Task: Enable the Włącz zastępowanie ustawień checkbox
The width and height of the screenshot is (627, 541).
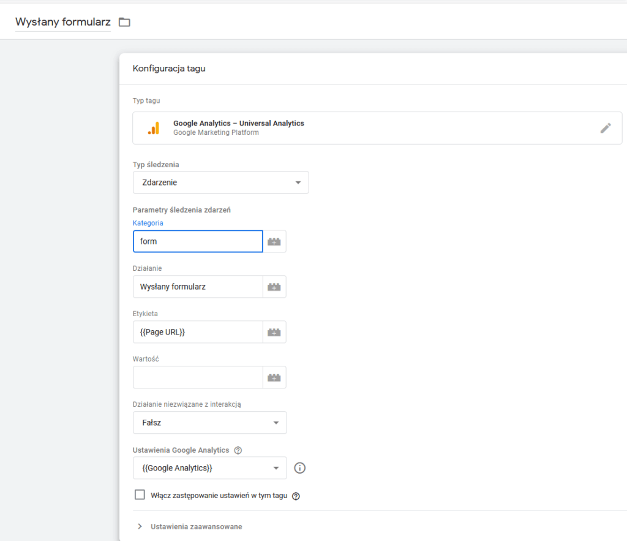Action: 140,495
